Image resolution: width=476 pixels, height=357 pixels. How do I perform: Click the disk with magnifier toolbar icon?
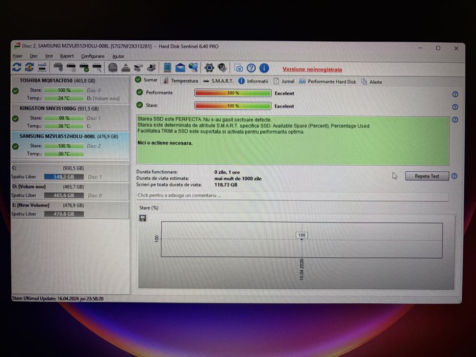coord(97,67)
